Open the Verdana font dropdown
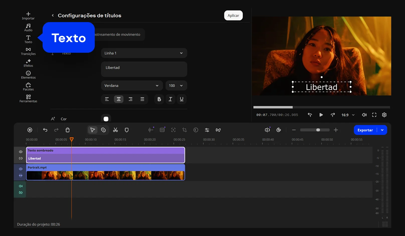Screen dimensions: 405x236 click(132, 86)
